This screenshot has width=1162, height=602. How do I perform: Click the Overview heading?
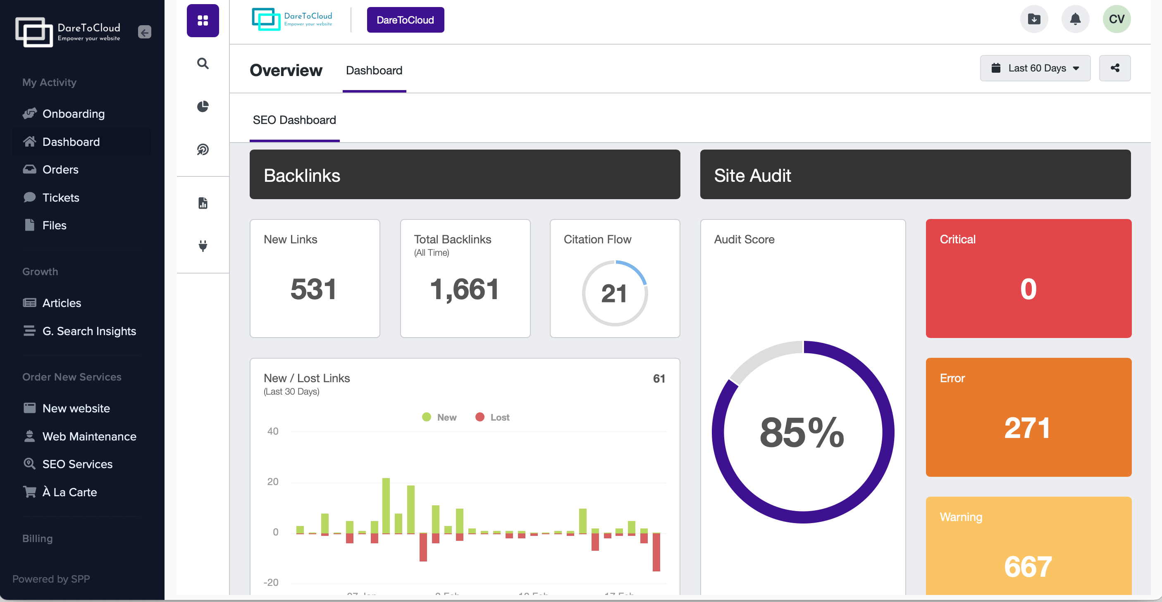(x=286, y=70)
